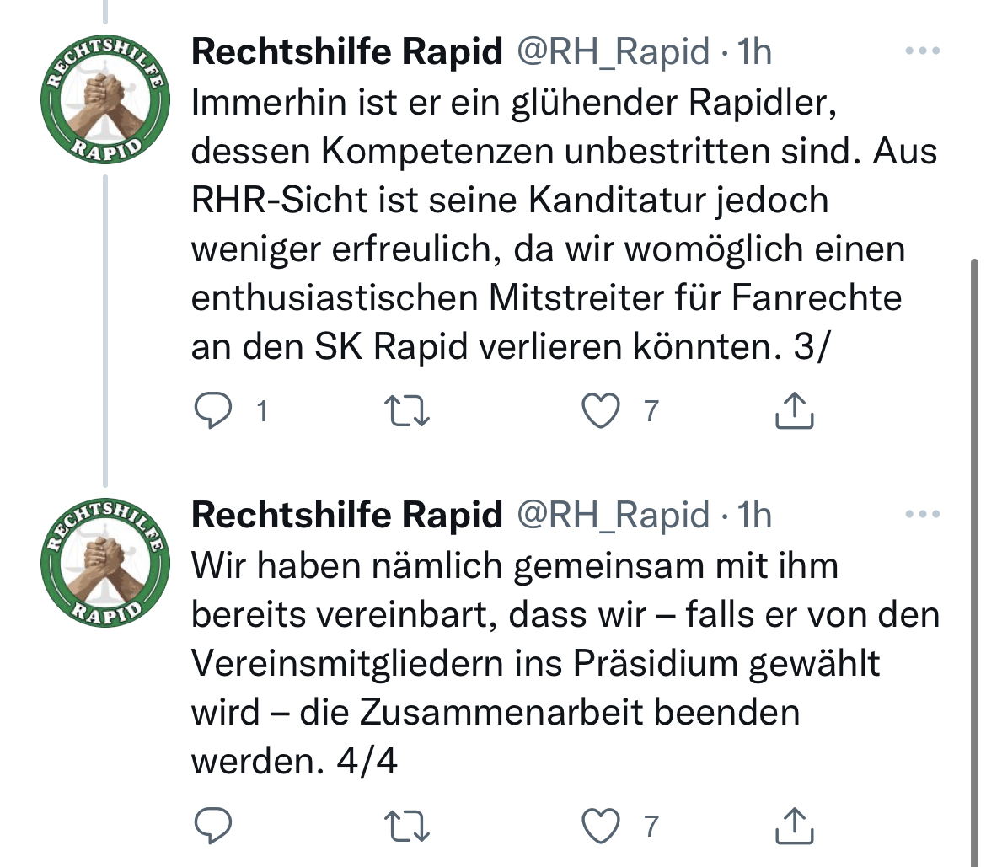
Task: Retweet the tweet ending in 3/
Action: click(407, 410)
